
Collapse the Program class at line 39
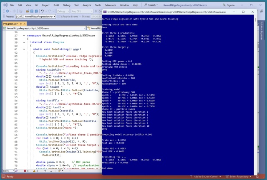pyautogui.click(x=24, y=42)
